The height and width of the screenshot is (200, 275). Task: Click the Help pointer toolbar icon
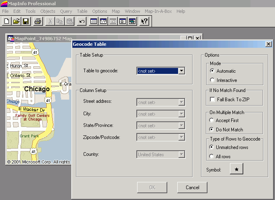[x=144, y=21]
